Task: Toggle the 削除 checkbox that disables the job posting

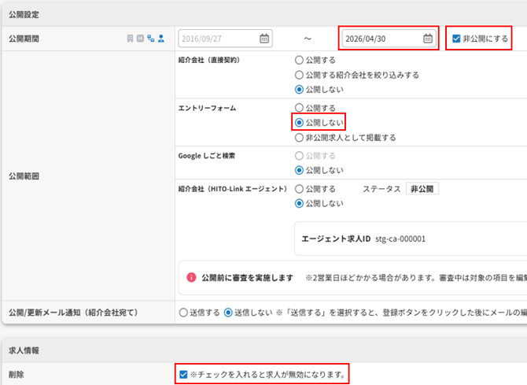Action: [x=183, y=374]
